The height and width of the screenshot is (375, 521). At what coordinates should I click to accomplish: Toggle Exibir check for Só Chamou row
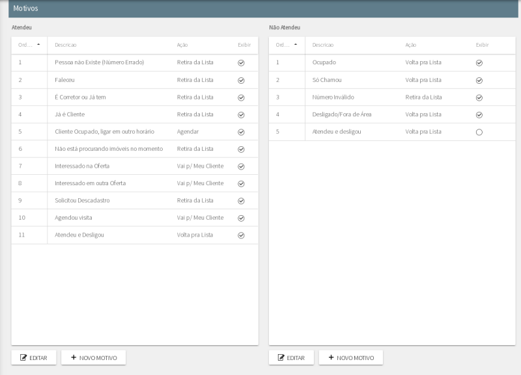point(479,80)
